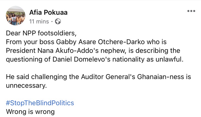201x117 pixels.
Task: Click the "Dear NPP footsoldiers," greeting line
Action: coord(41,33)
